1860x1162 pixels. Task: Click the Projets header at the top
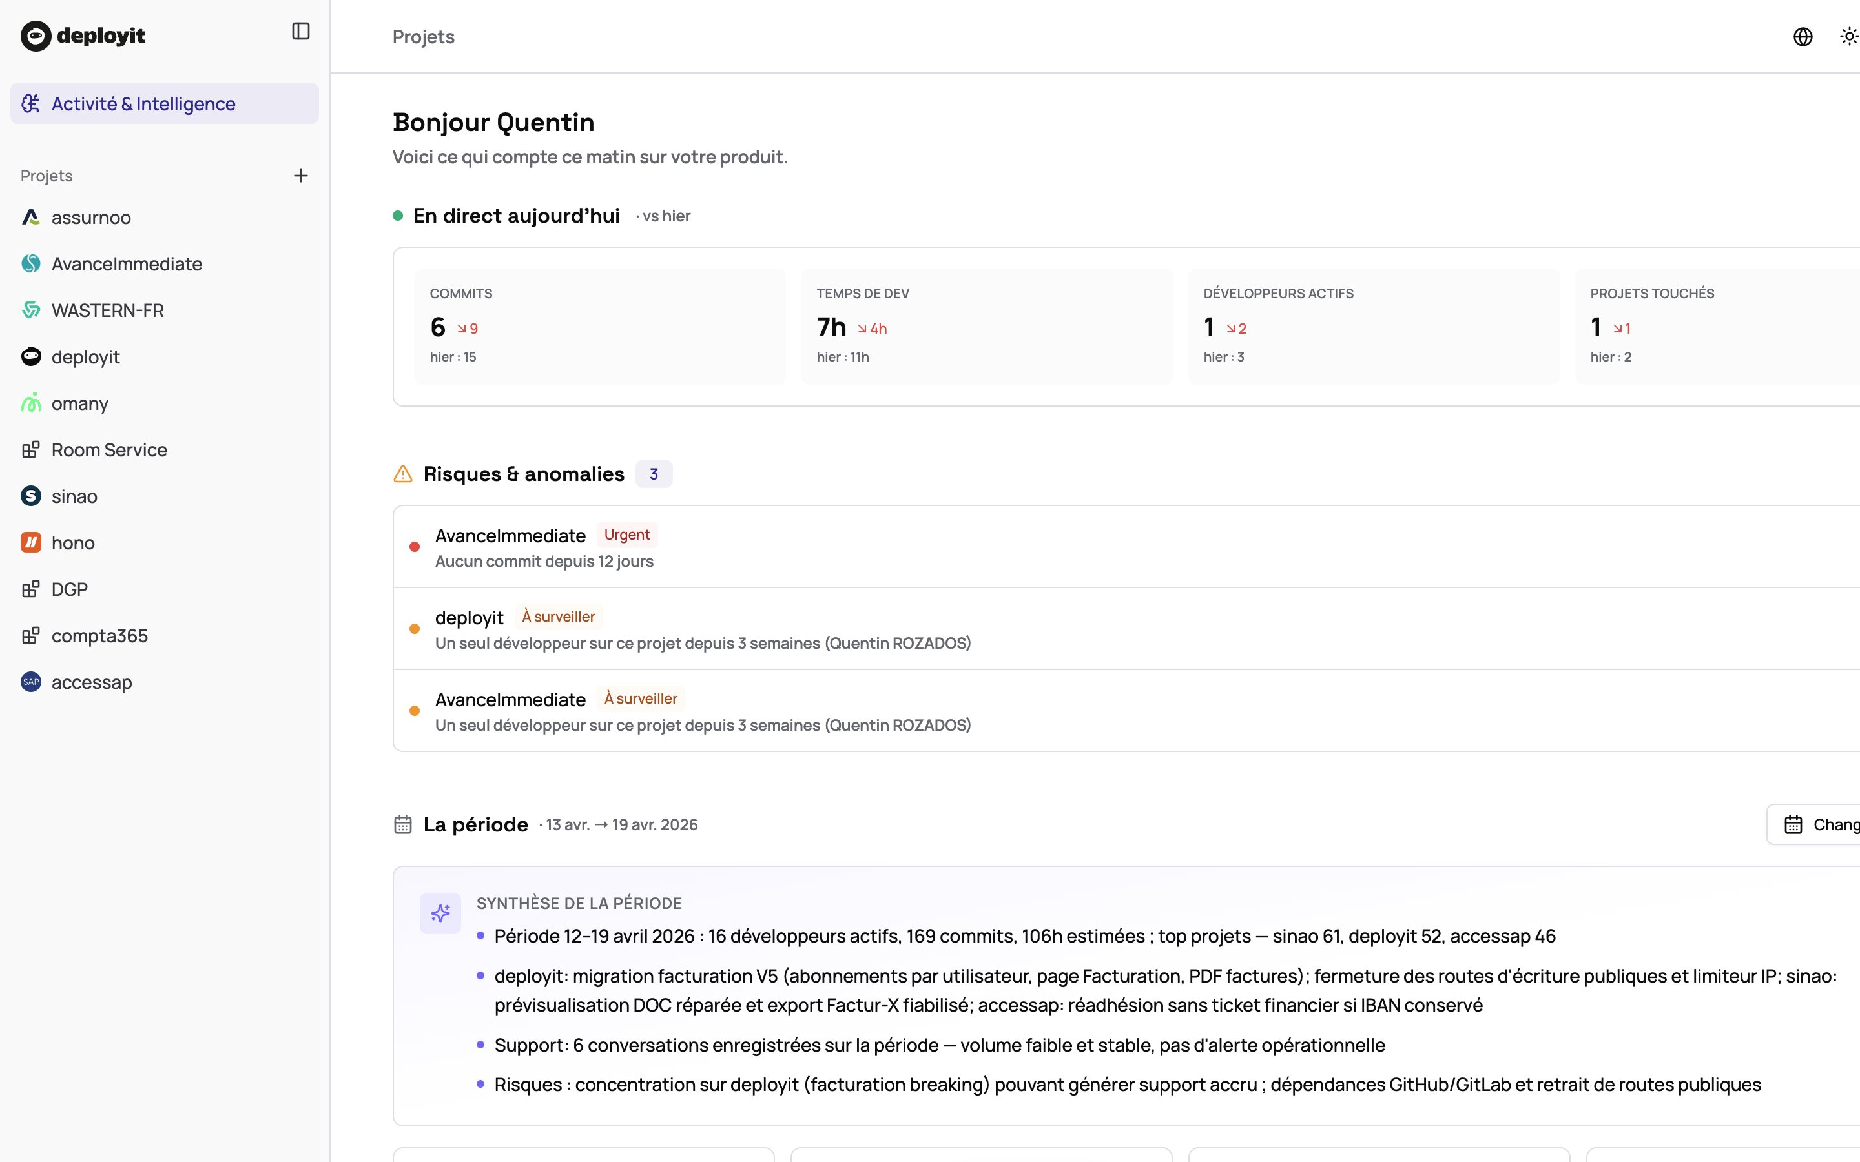pyautogui.click(x=423, y=36)
